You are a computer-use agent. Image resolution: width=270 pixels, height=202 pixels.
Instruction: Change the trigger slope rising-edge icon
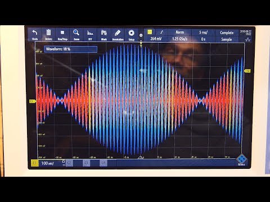161,32
